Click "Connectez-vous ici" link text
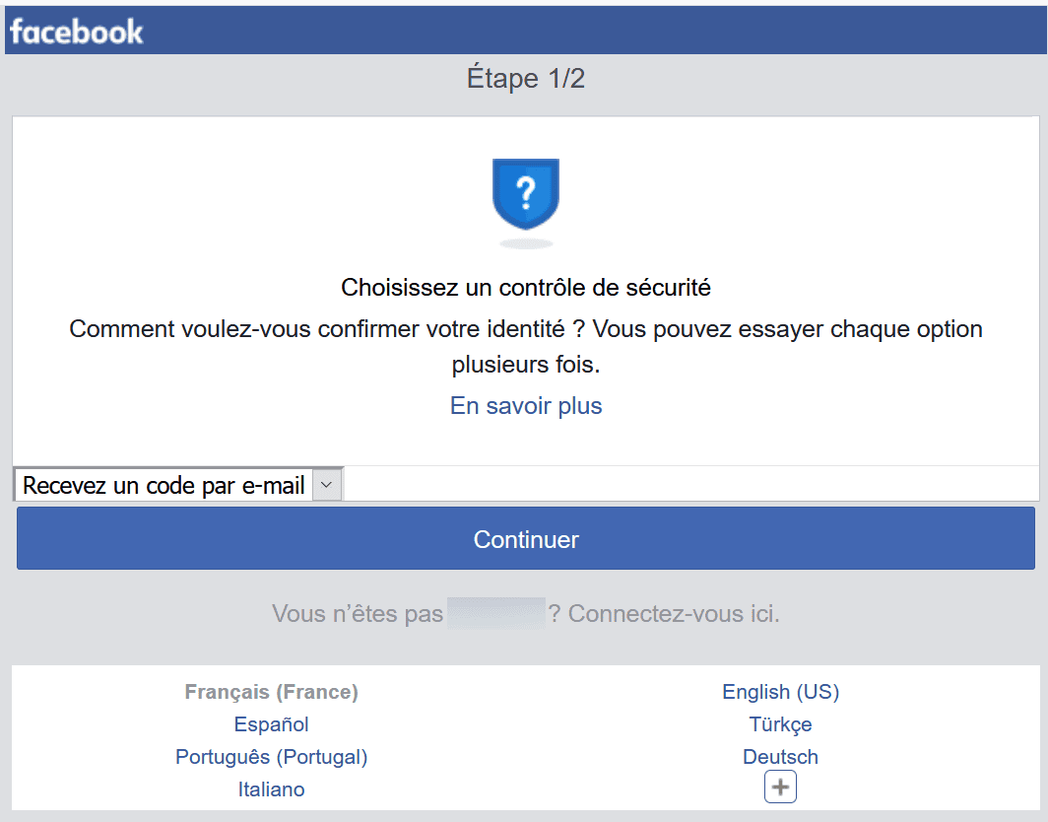The image size is (1048, 822). pos(673,613)
